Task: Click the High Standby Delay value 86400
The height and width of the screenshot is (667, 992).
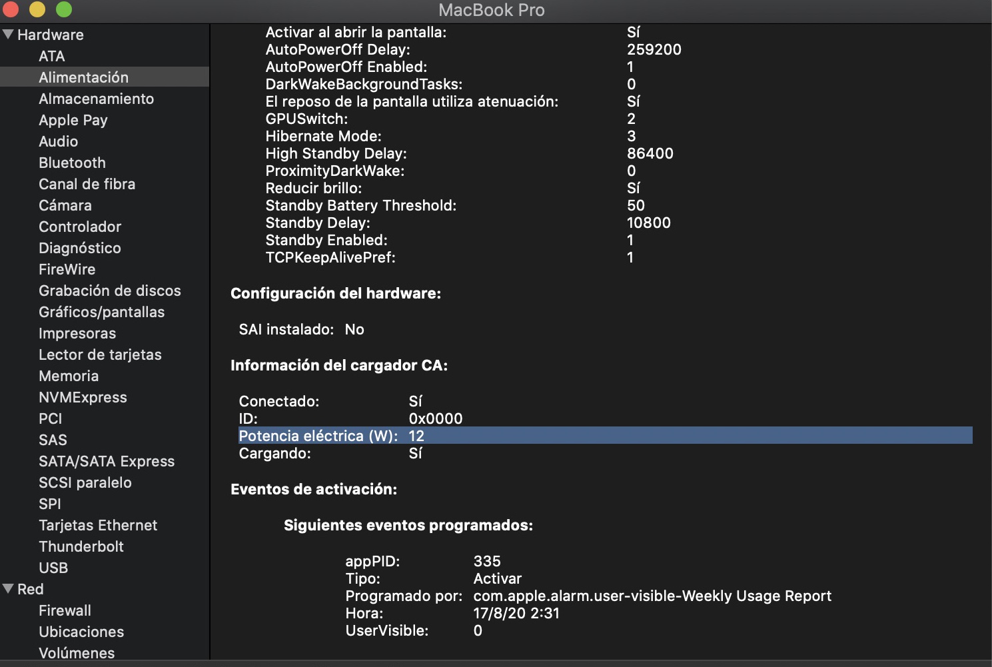Action: (x=650, y=153)
